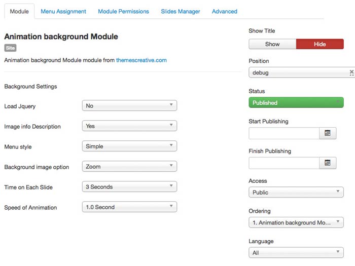355x266 pixels.
Task: Change the Time on Each Slide dropdown
Action: (129, 187)
